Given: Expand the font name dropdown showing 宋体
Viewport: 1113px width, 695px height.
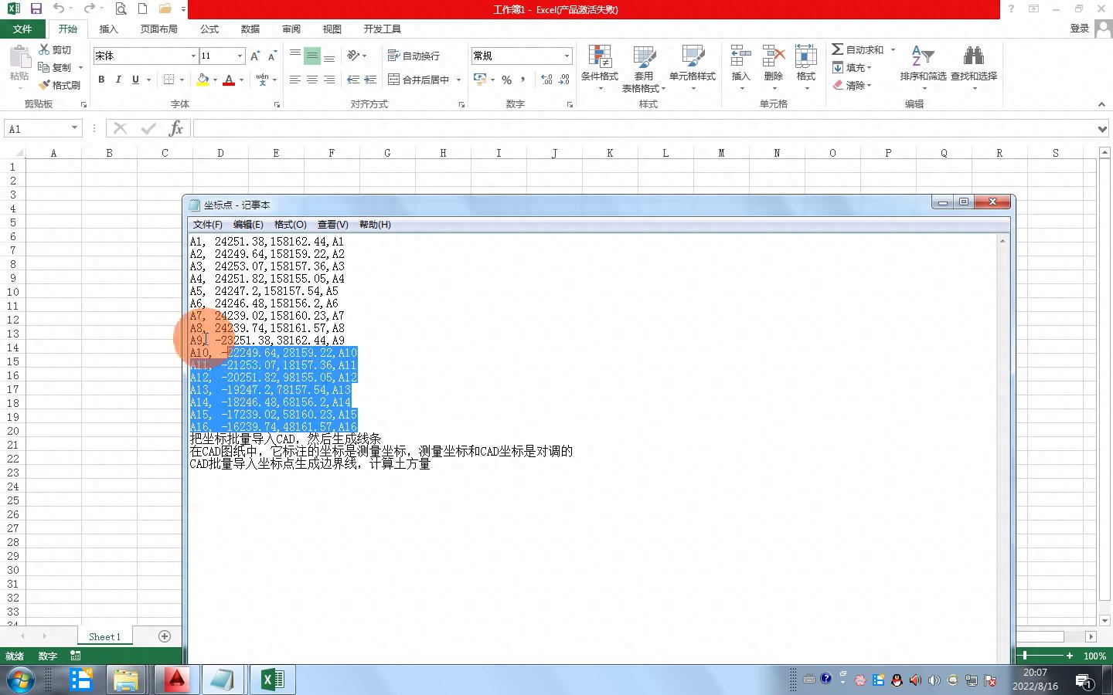Looking at the screenshot, I should (193, 56).
